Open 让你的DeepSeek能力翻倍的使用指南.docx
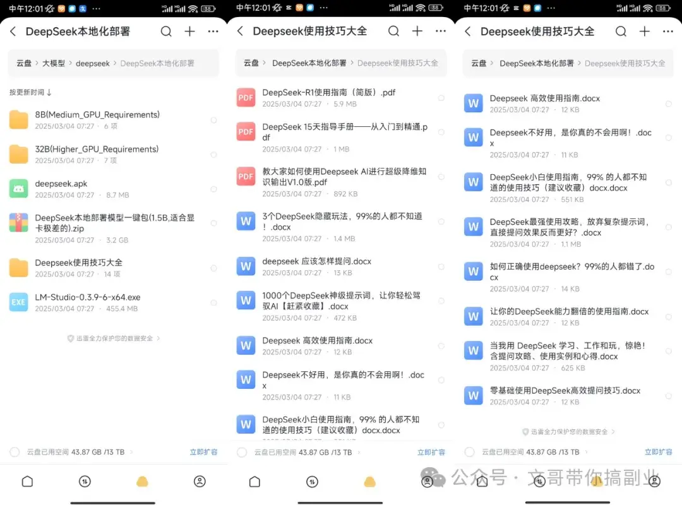The height and width of the screenshot is (505, 682). [568, 317]
